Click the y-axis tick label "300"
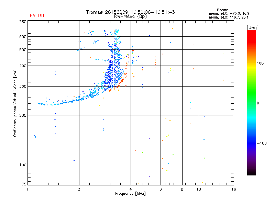Screen dimensions: 275x206 click(x=23, y=87)
